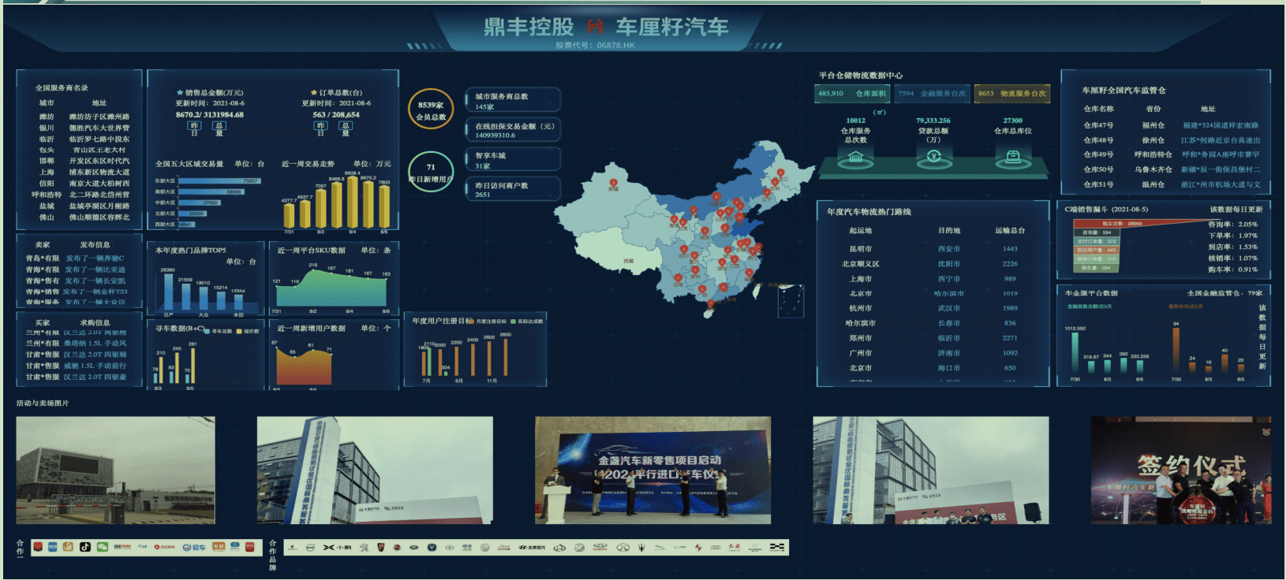
Task: Open the 智享车城 31家 card
Action: coord(513,160)
